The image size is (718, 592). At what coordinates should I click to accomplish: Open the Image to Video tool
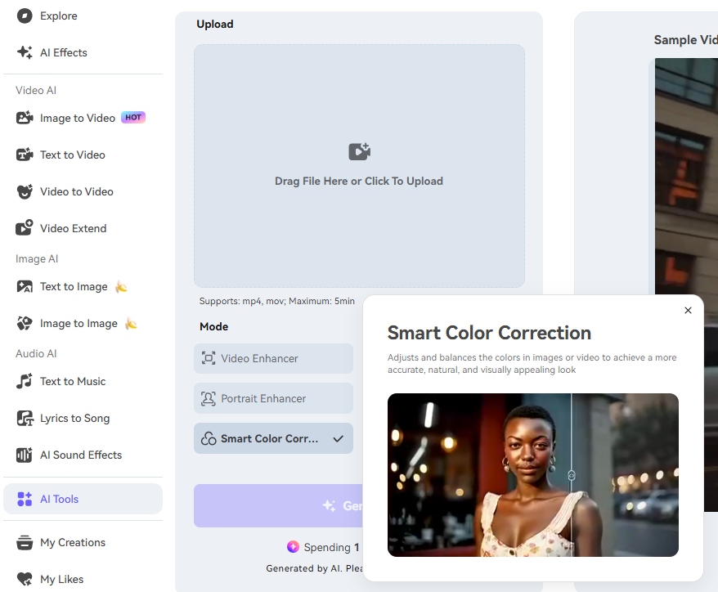pos(77,117)
